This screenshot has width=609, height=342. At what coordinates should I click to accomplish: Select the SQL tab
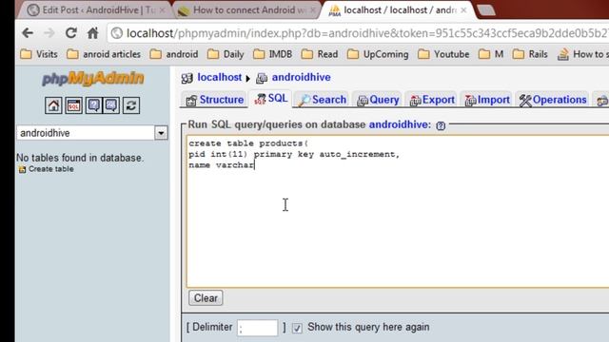coord(271,99)
